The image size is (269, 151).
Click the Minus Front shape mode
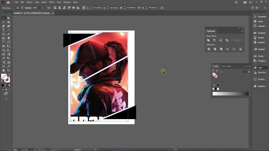[x=214, y=40]
